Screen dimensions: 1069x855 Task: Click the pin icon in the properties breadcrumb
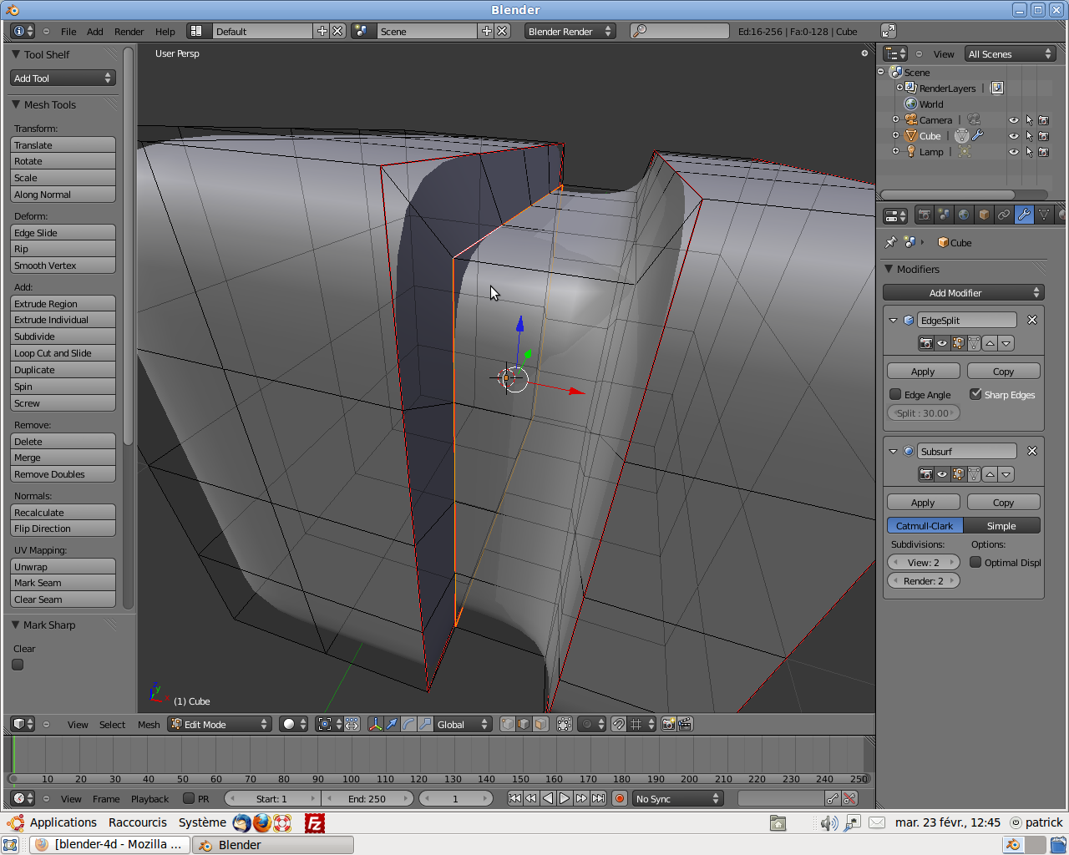[x=892, y=242]
